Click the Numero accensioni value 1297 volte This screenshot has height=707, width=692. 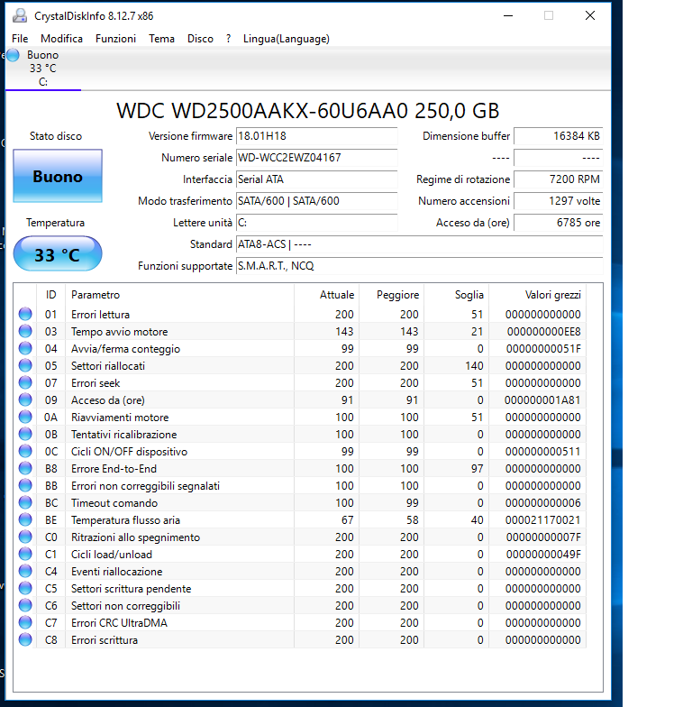[559, 201]
